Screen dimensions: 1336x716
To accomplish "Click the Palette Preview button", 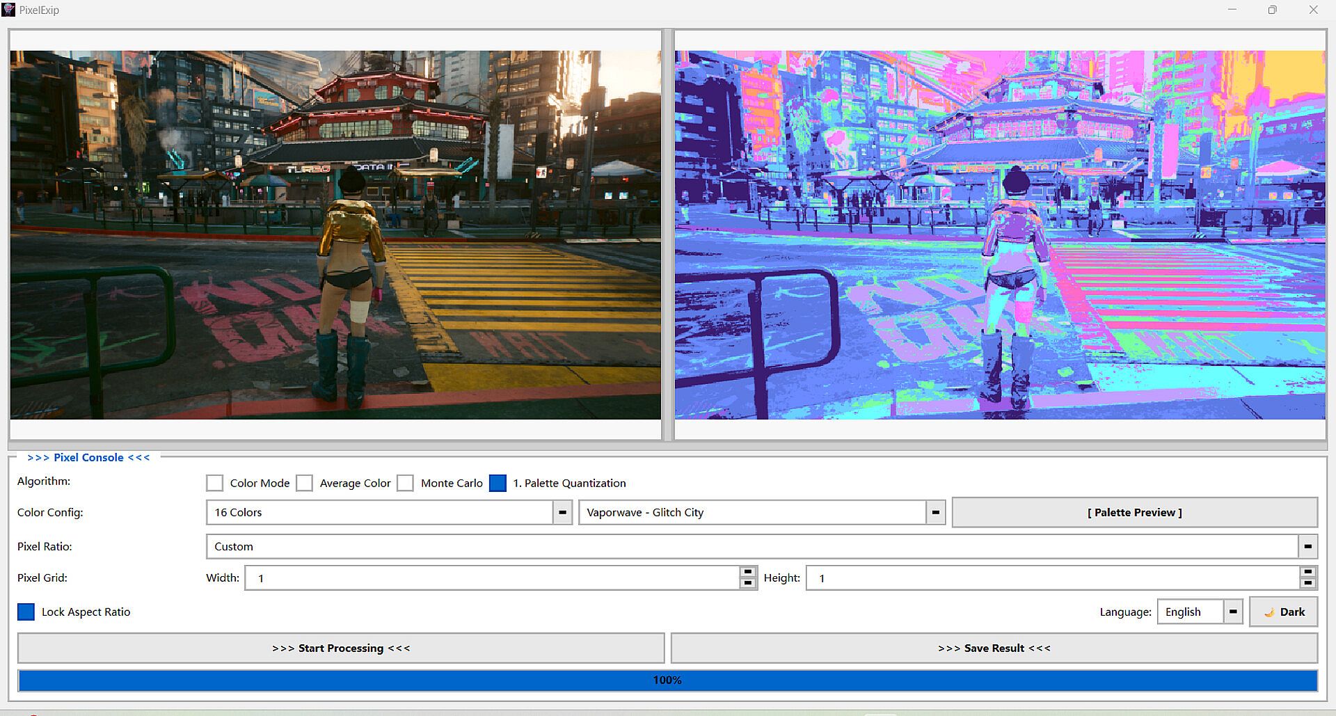I will coord(1134,512).
